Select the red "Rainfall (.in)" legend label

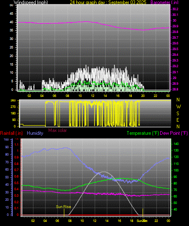11,133
